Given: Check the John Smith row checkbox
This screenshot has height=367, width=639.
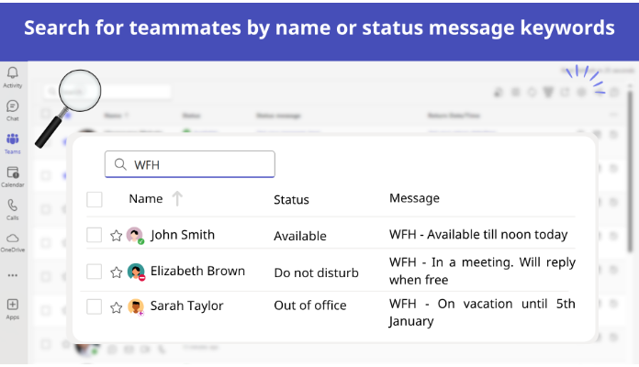Looking at the screenshot, I should point(95,235).
